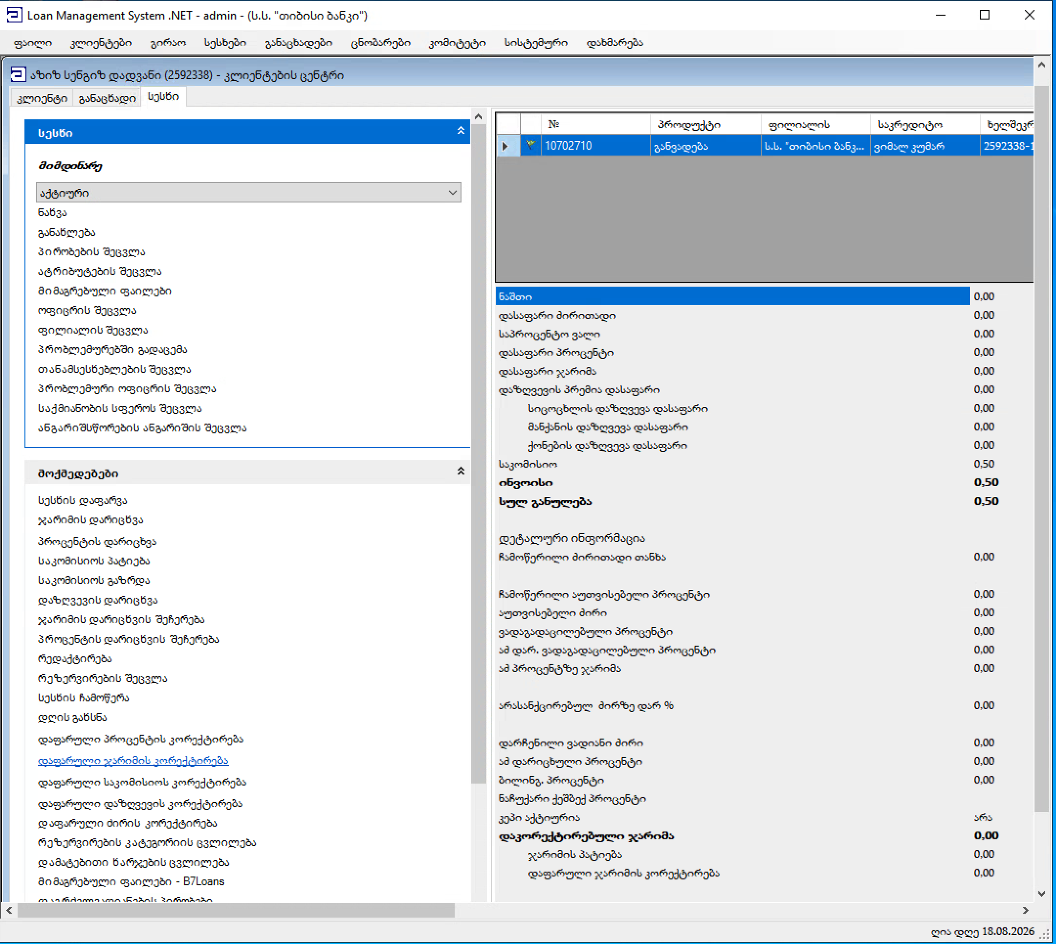Click the loan row flag icon
This screenshot has width=1056, height=944.
click(530, 145)
